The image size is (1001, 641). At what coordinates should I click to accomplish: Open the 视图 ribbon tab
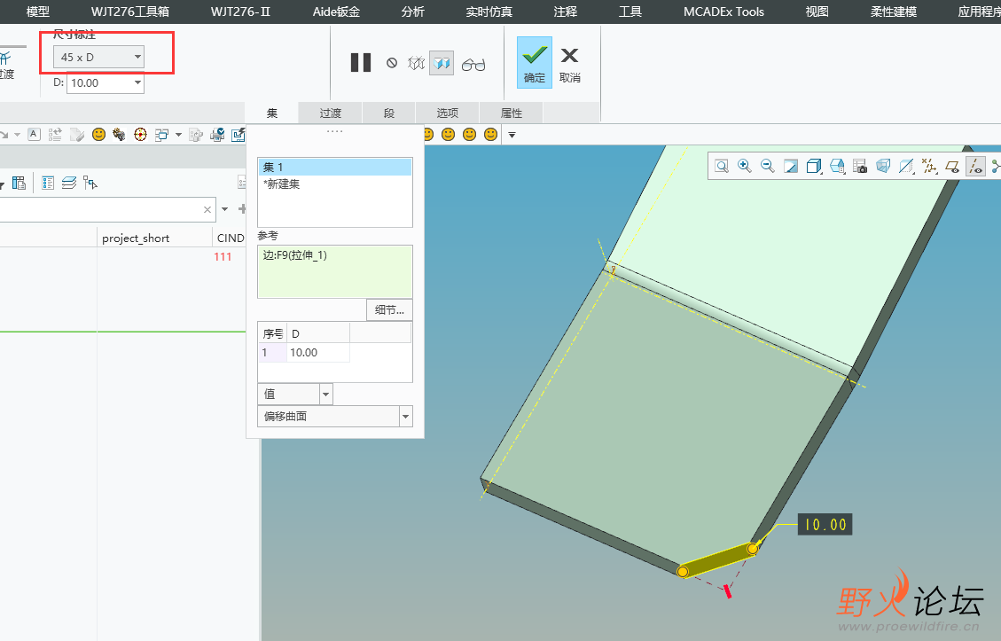click(x=817, y=12)
